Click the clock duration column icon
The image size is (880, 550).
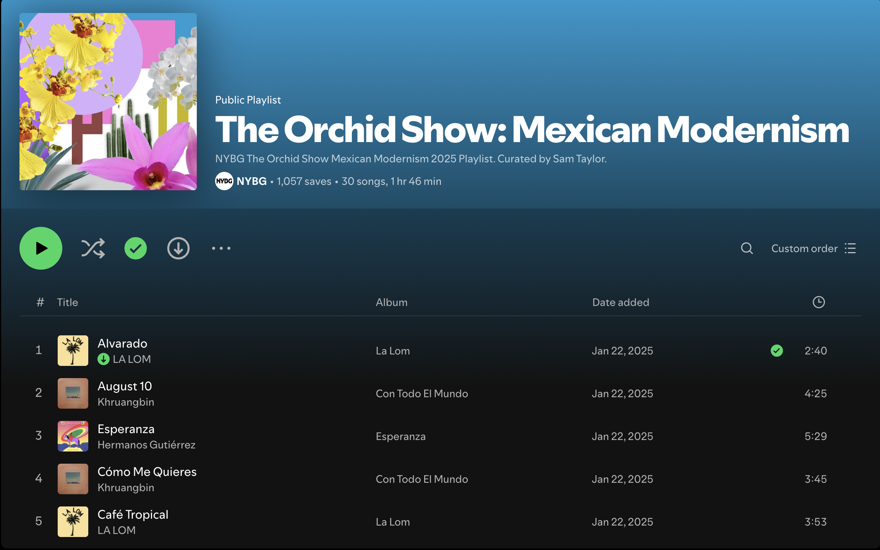pyautogui.click(x=818, y=302)
